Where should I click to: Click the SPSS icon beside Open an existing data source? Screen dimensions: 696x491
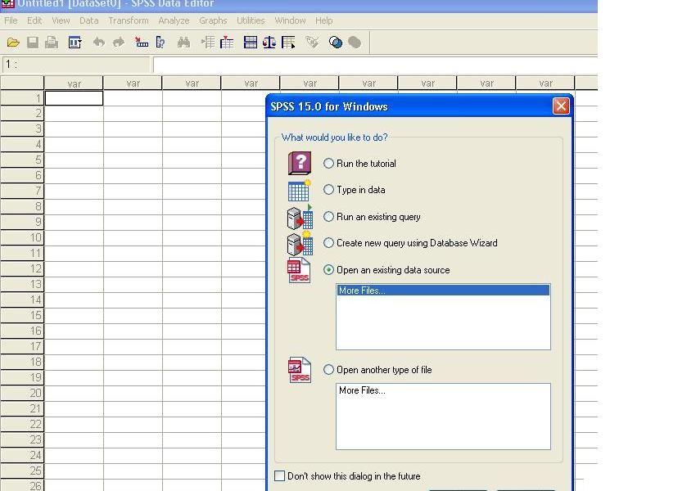pos(299,270)
